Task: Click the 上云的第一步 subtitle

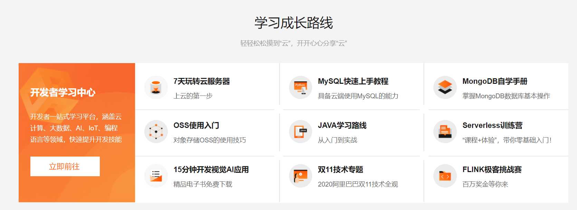Action: click(x=193, y=96)
